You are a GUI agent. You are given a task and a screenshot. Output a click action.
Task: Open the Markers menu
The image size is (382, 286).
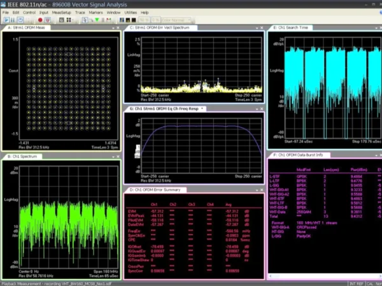click(95, 13)
